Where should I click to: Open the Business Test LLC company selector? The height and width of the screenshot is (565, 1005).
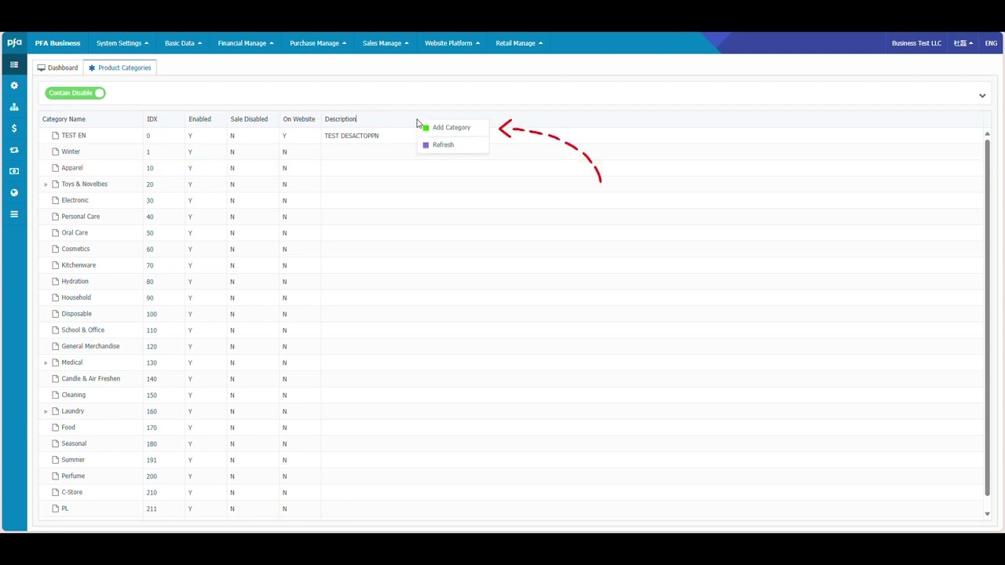916,43
